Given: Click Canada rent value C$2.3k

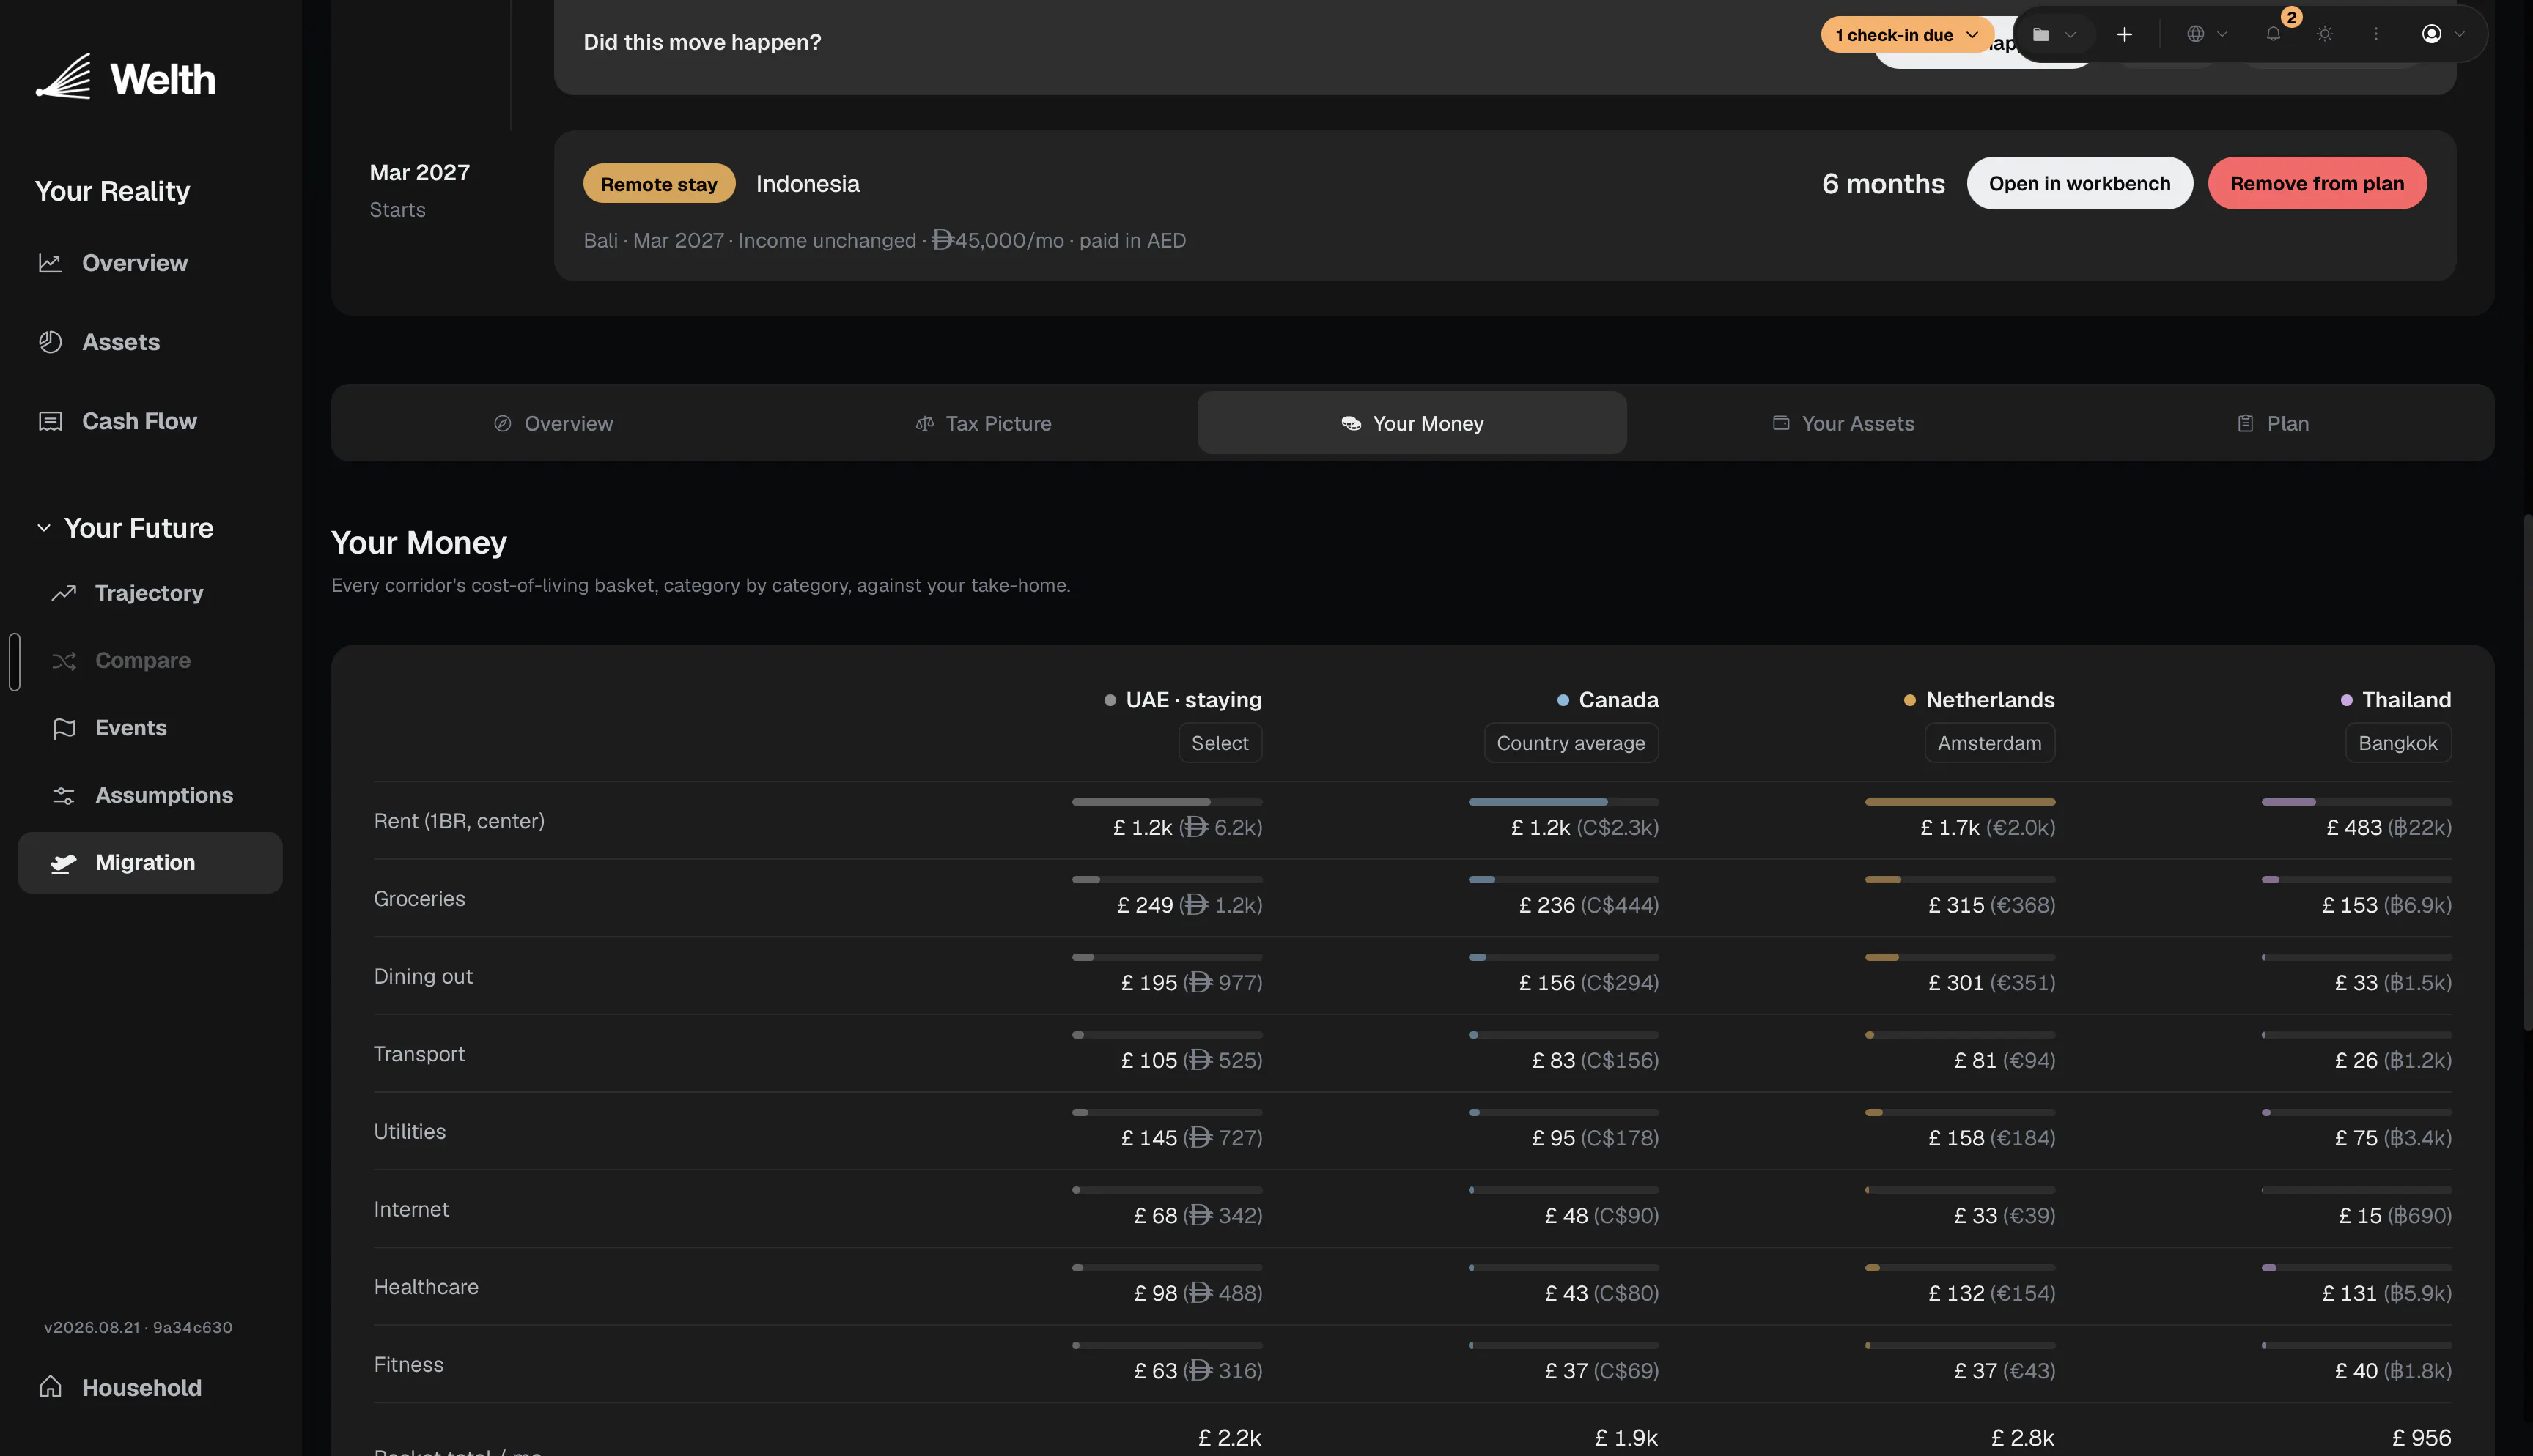Looking at the screenshot, I should 1618,828.
